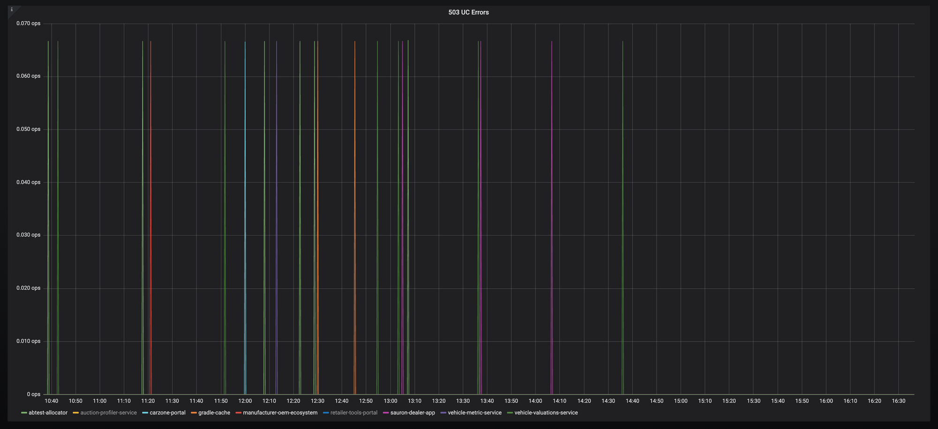Click the 12:00 x-axis time label

[x=245, y=401]
